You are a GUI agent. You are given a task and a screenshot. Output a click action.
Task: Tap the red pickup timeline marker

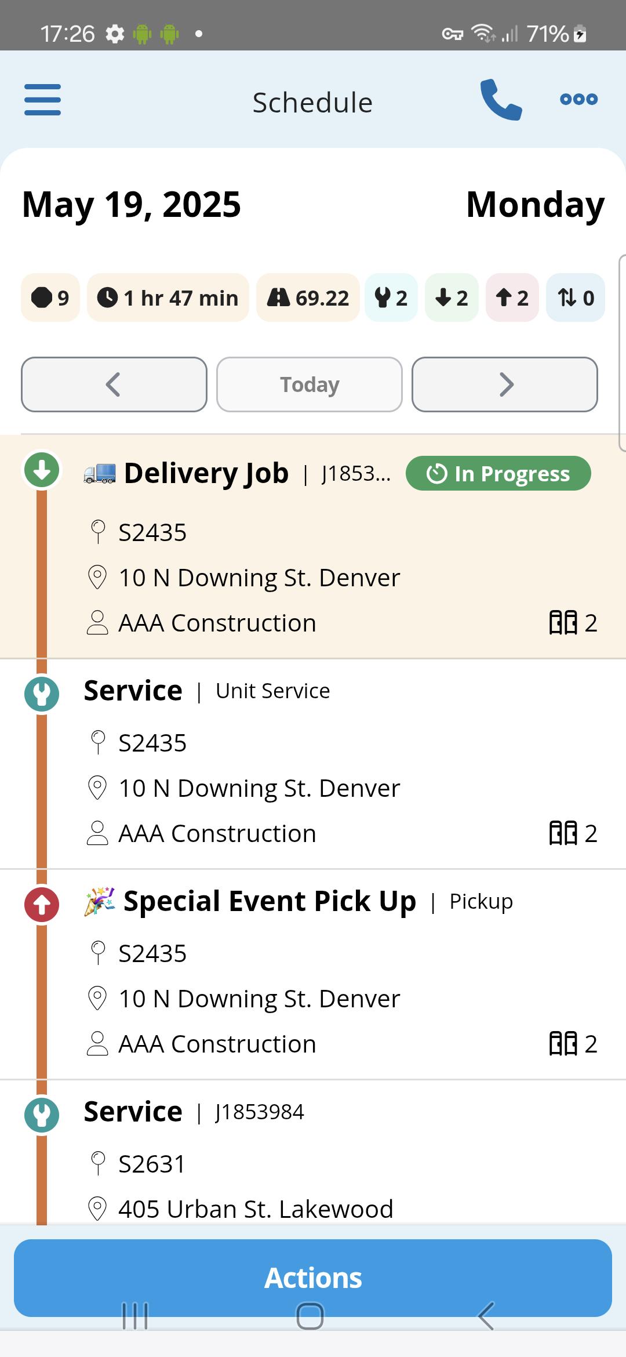pyautogui.click(x=42, y=905)
